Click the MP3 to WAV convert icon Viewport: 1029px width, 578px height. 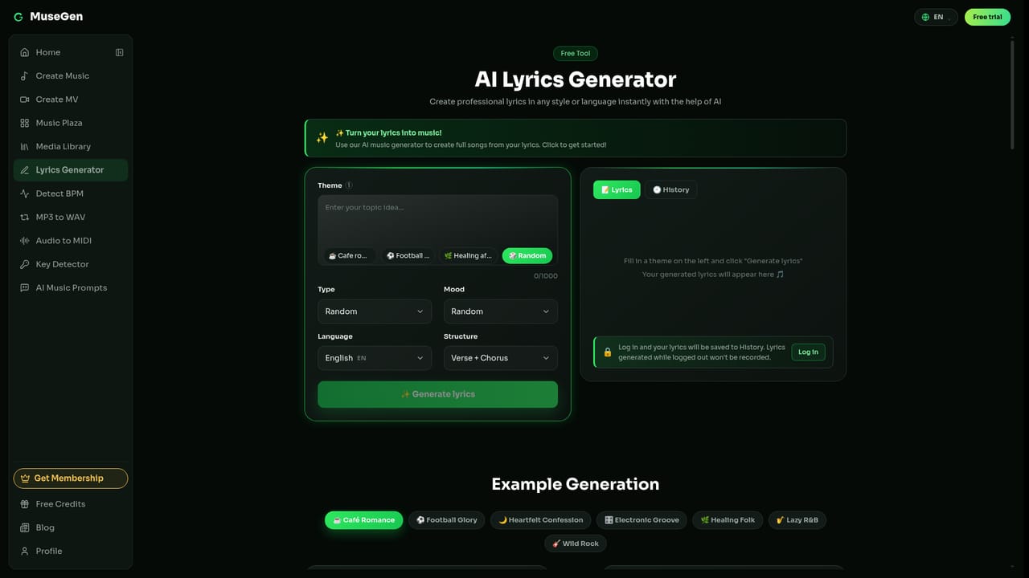(24, 217)
